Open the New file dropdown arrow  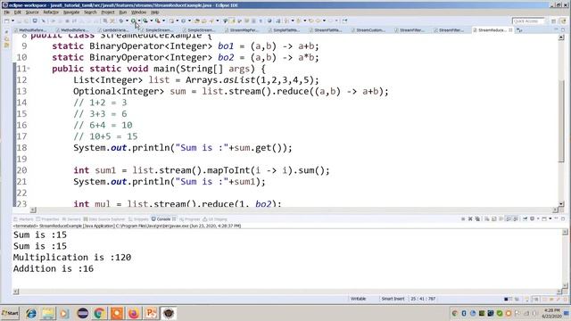[x=12, y=21]
